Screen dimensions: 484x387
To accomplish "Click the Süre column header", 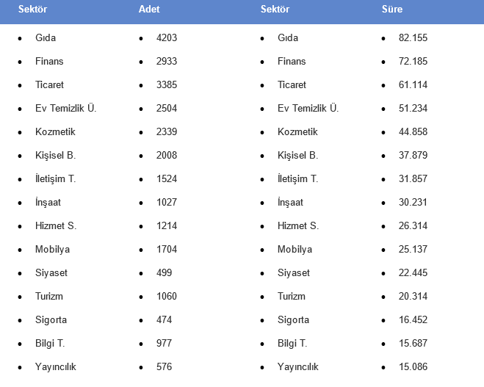I will click(x=391, y=10).
